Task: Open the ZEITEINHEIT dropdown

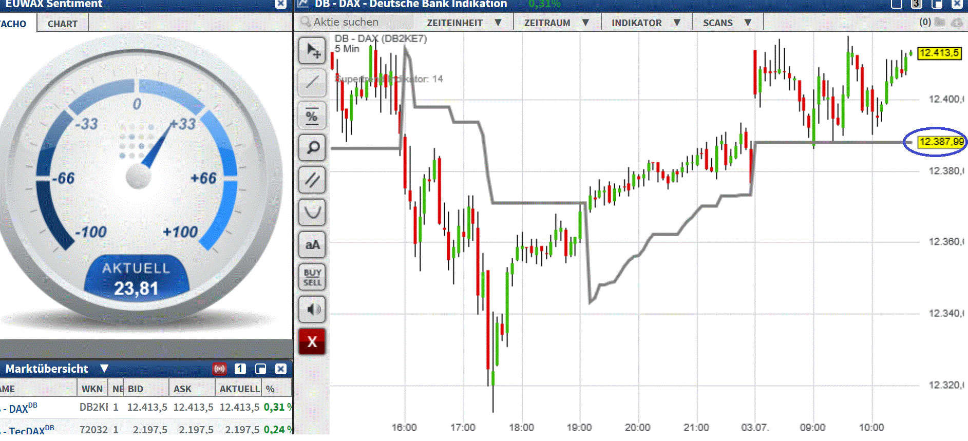Action: [x=464, y=23]
